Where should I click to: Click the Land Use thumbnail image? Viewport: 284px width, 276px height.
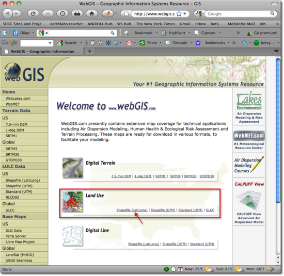coord(73,202)
